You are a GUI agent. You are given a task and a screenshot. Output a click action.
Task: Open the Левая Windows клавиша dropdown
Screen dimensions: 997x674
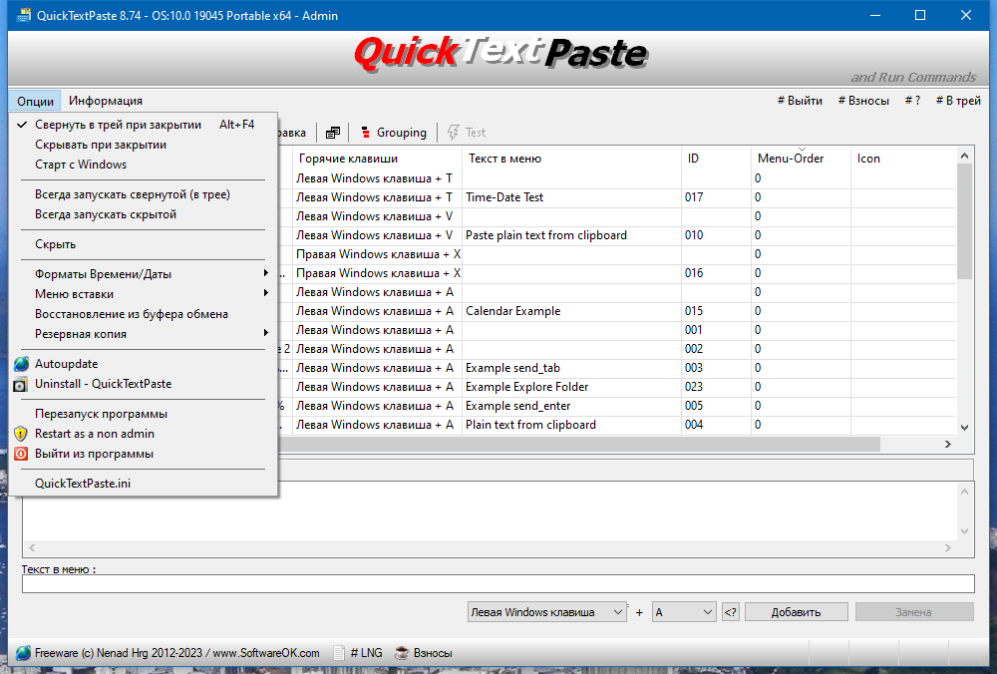(546, 612)
